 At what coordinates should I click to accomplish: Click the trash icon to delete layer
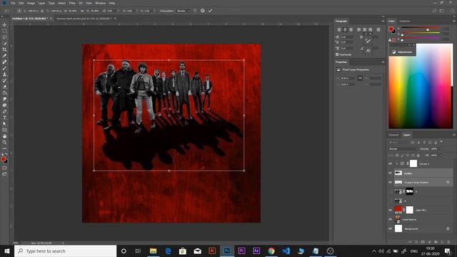448,242
